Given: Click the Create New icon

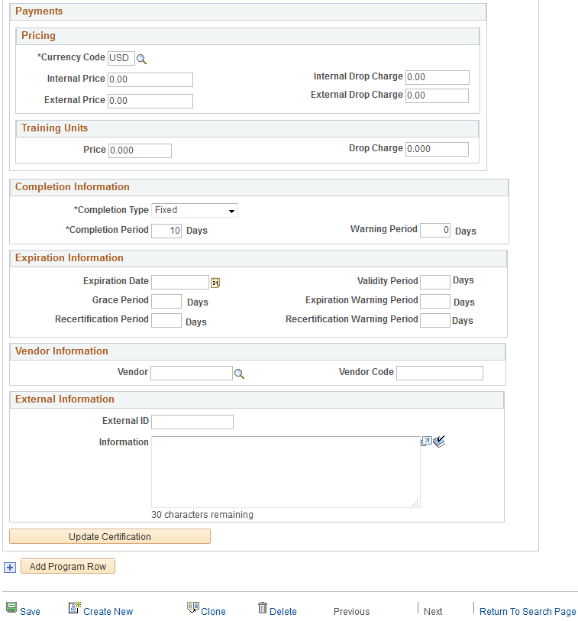Looking at the screenshot, I should coord(74,607).
